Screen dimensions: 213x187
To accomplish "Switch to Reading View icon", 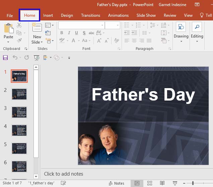I will click(162, 183).
